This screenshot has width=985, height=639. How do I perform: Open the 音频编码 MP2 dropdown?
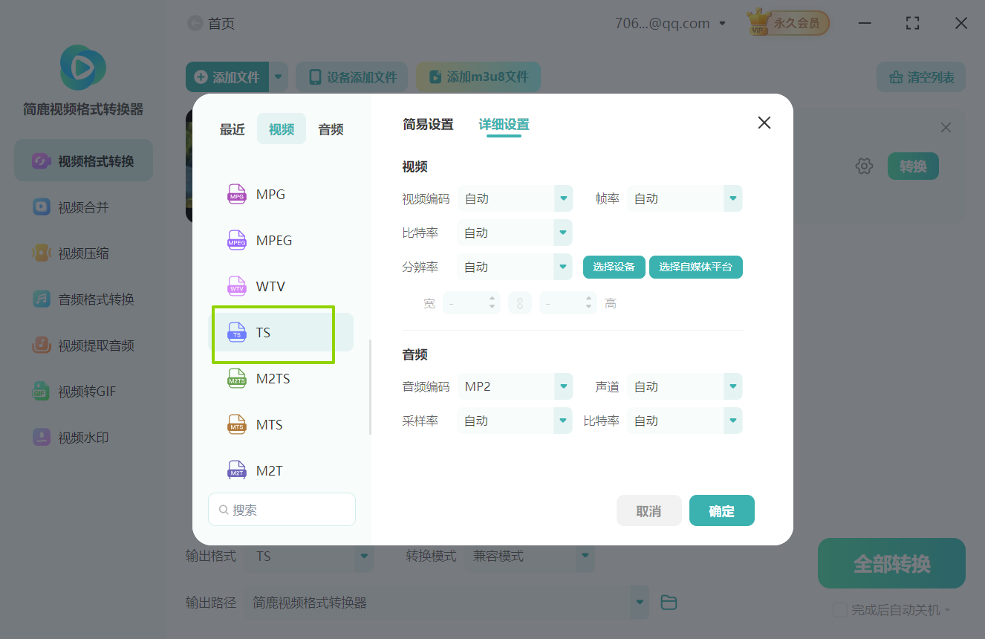pos(562,386)
